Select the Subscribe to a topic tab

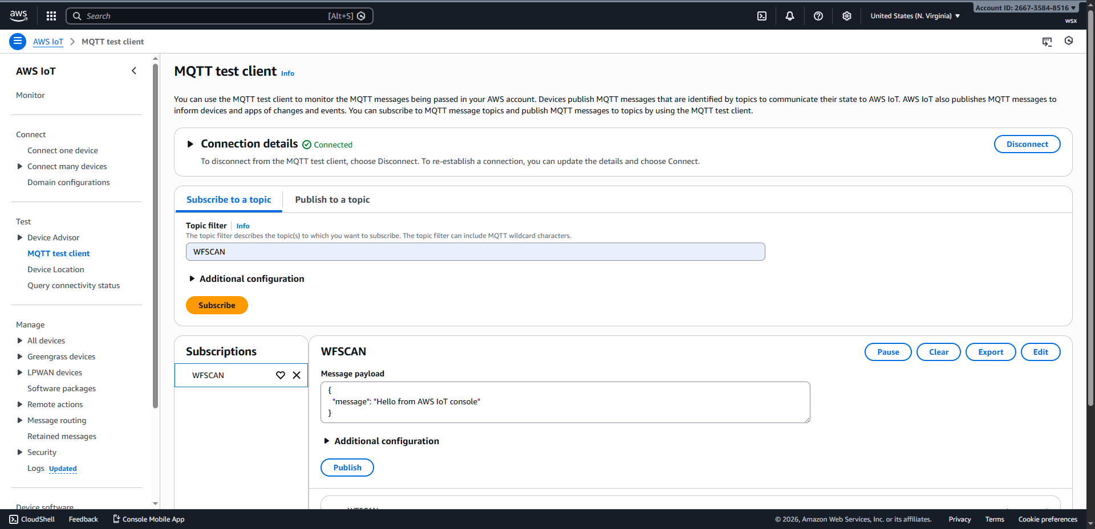[229, 200]
